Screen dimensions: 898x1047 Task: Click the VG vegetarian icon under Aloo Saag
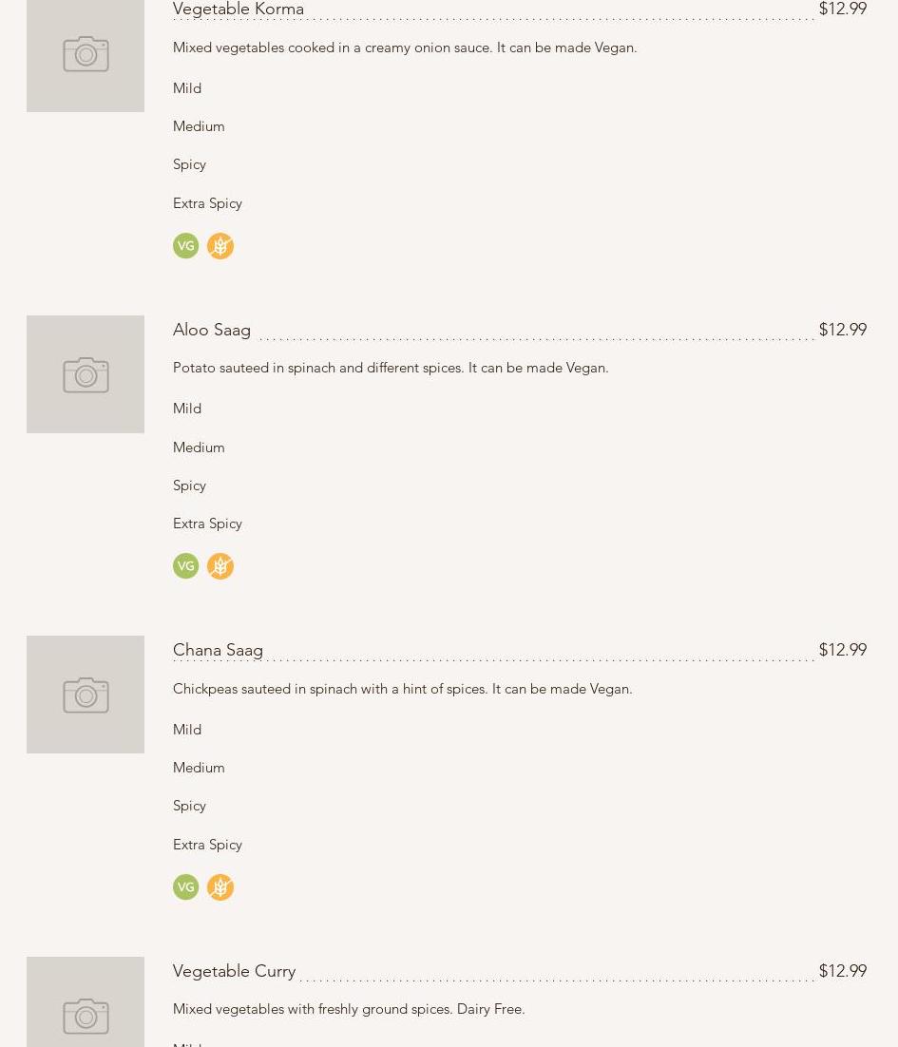(185, 566)
